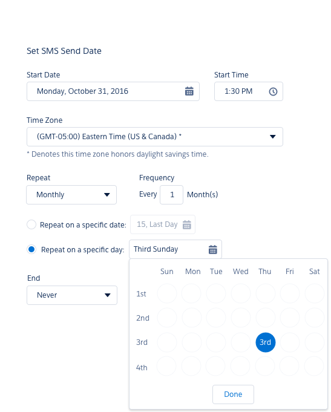The height and width of the screenshot is (412, 331).
Task: Toggle Repeat on a specific day radio
Action: [31, 249]
